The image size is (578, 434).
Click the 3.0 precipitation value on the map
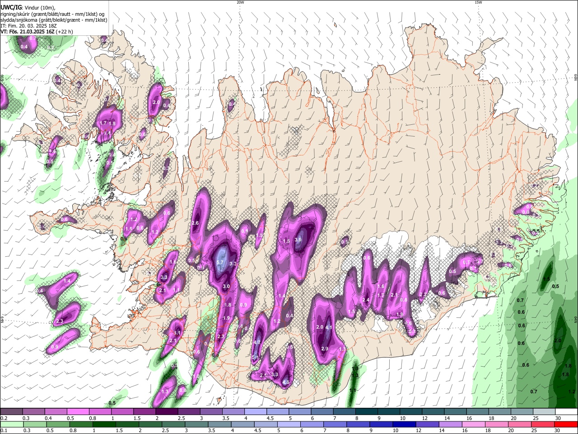click(226, 287)
